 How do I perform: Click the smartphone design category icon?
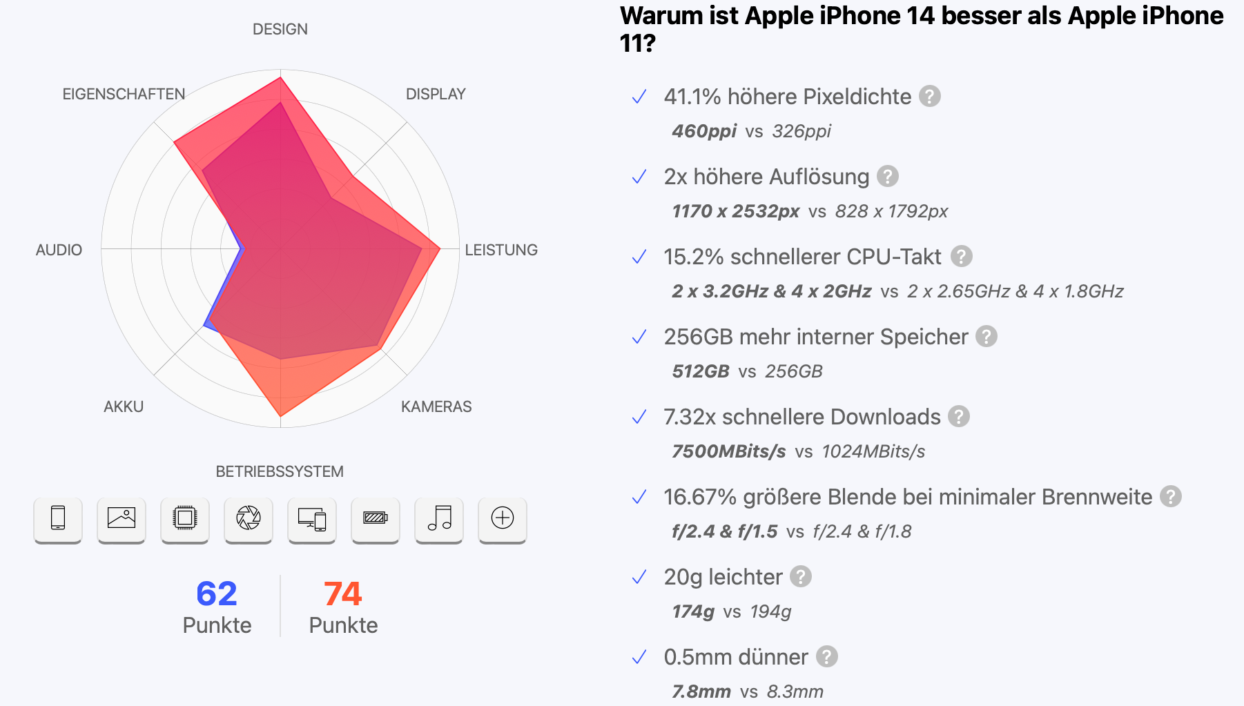click(58, 518)
